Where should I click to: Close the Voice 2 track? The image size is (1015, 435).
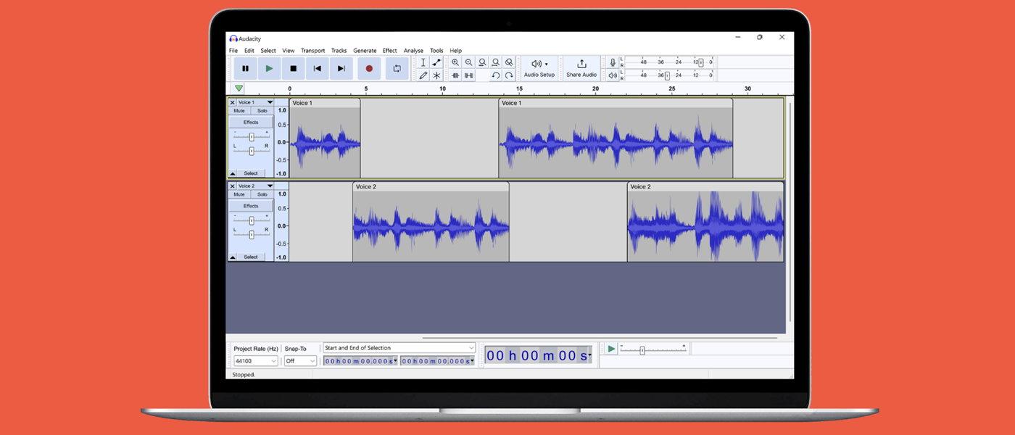[233, 186]
